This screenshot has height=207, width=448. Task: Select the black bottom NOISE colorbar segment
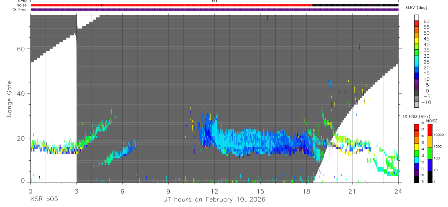(x=430, y=177)
